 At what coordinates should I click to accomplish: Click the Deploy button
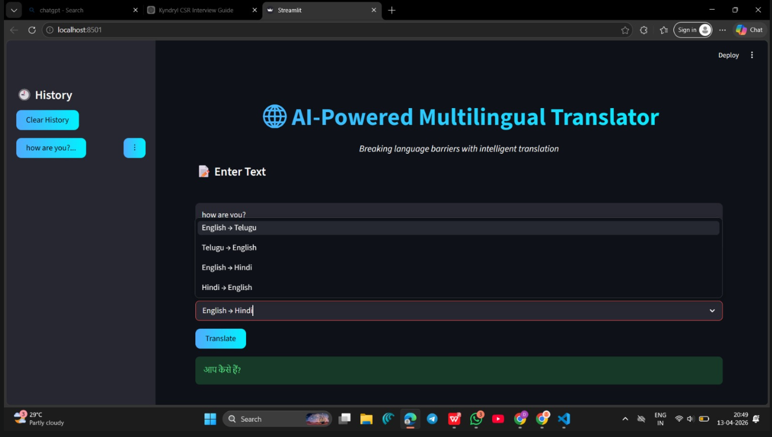pyautogui.click(x=728, y=55)
